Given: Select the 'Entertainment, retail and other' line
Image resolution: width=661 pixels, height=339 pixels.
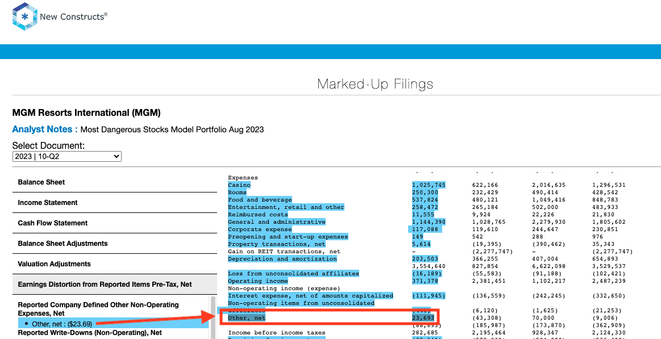Looking at the screenshot, I should (x=286, y=207).
